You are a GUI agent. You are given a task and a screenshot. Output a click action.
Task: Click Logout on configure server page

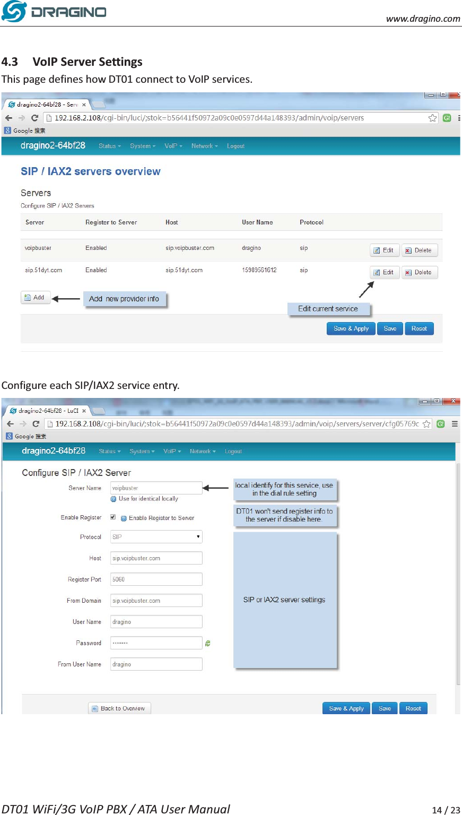(x=233, y=452)
